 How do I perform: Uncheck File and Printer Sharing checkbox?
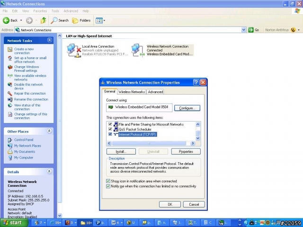point(110,124)
